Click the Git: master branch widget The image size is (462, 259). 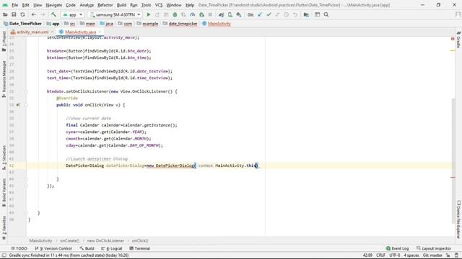click(x=432, y=255)
